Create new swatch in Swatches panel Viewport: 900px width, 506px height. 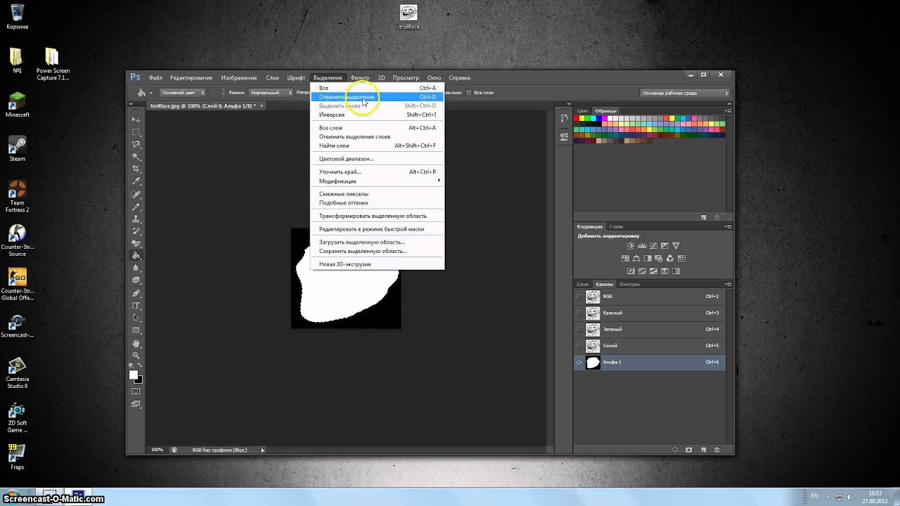pyautogui.click(x=703, y=218)
